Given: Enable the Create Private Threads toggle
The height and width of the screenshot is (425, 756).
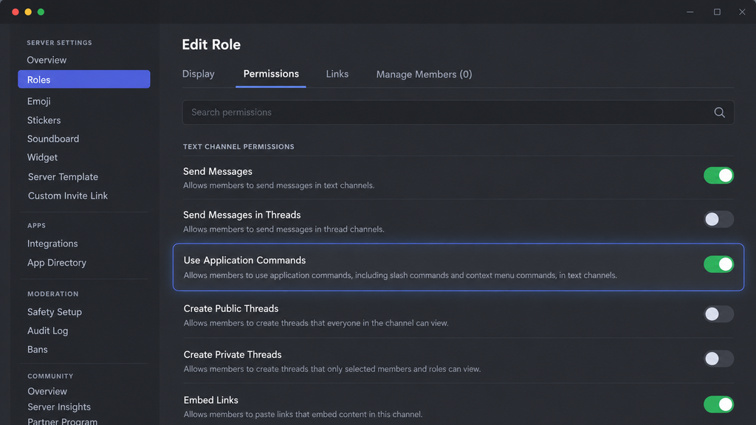Looking at the screenshot, I should [x=718, y=359].
